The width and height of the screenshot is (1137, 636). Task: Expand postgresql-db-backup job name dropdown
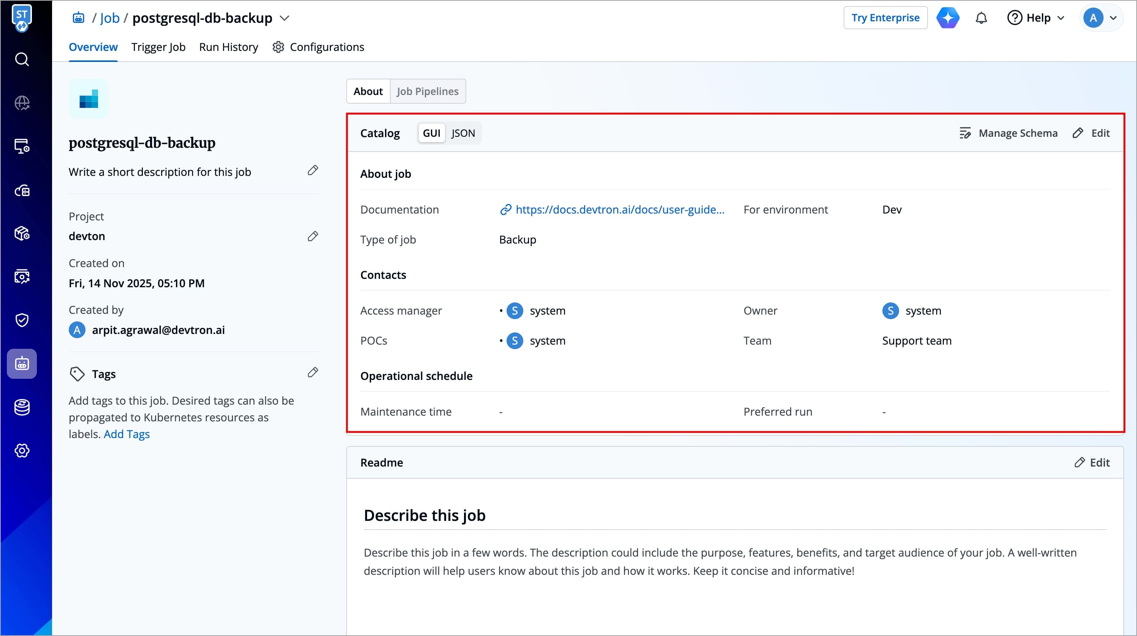point(285,18)
